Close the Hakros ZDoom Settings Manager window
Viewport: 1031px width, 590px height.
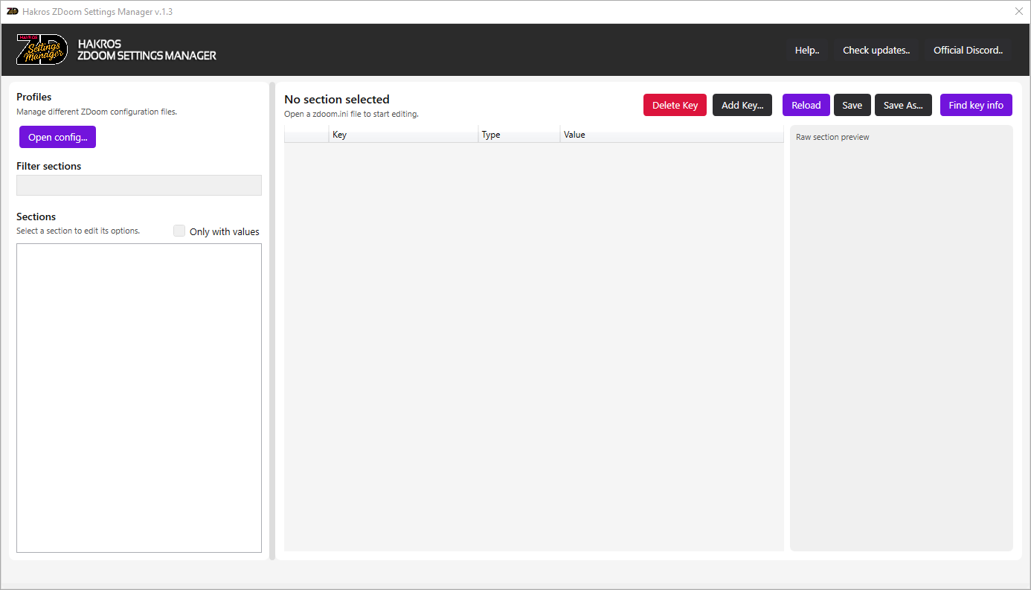pos(1019,12)
